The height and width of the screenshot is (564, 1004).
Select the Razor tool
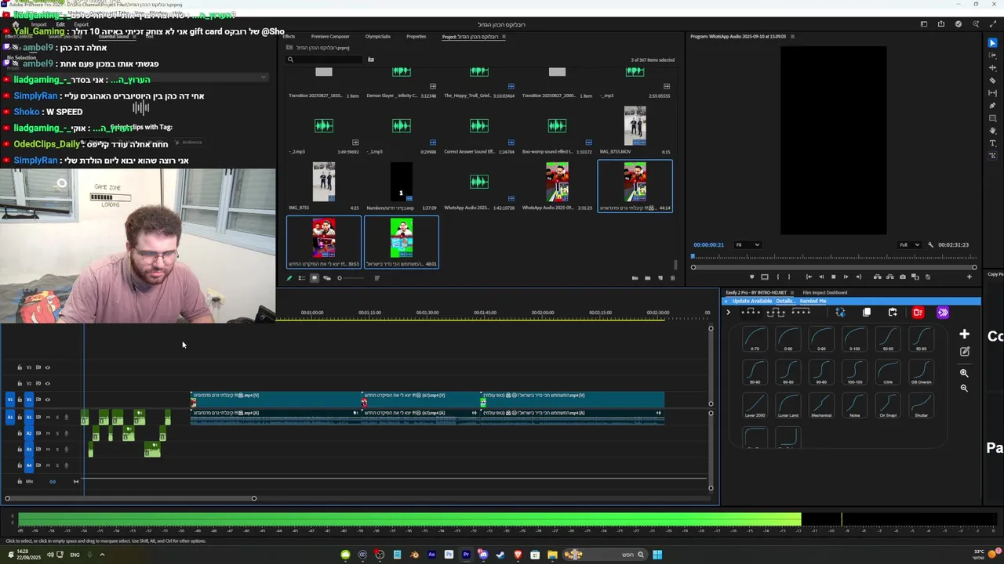pos(992,80)
